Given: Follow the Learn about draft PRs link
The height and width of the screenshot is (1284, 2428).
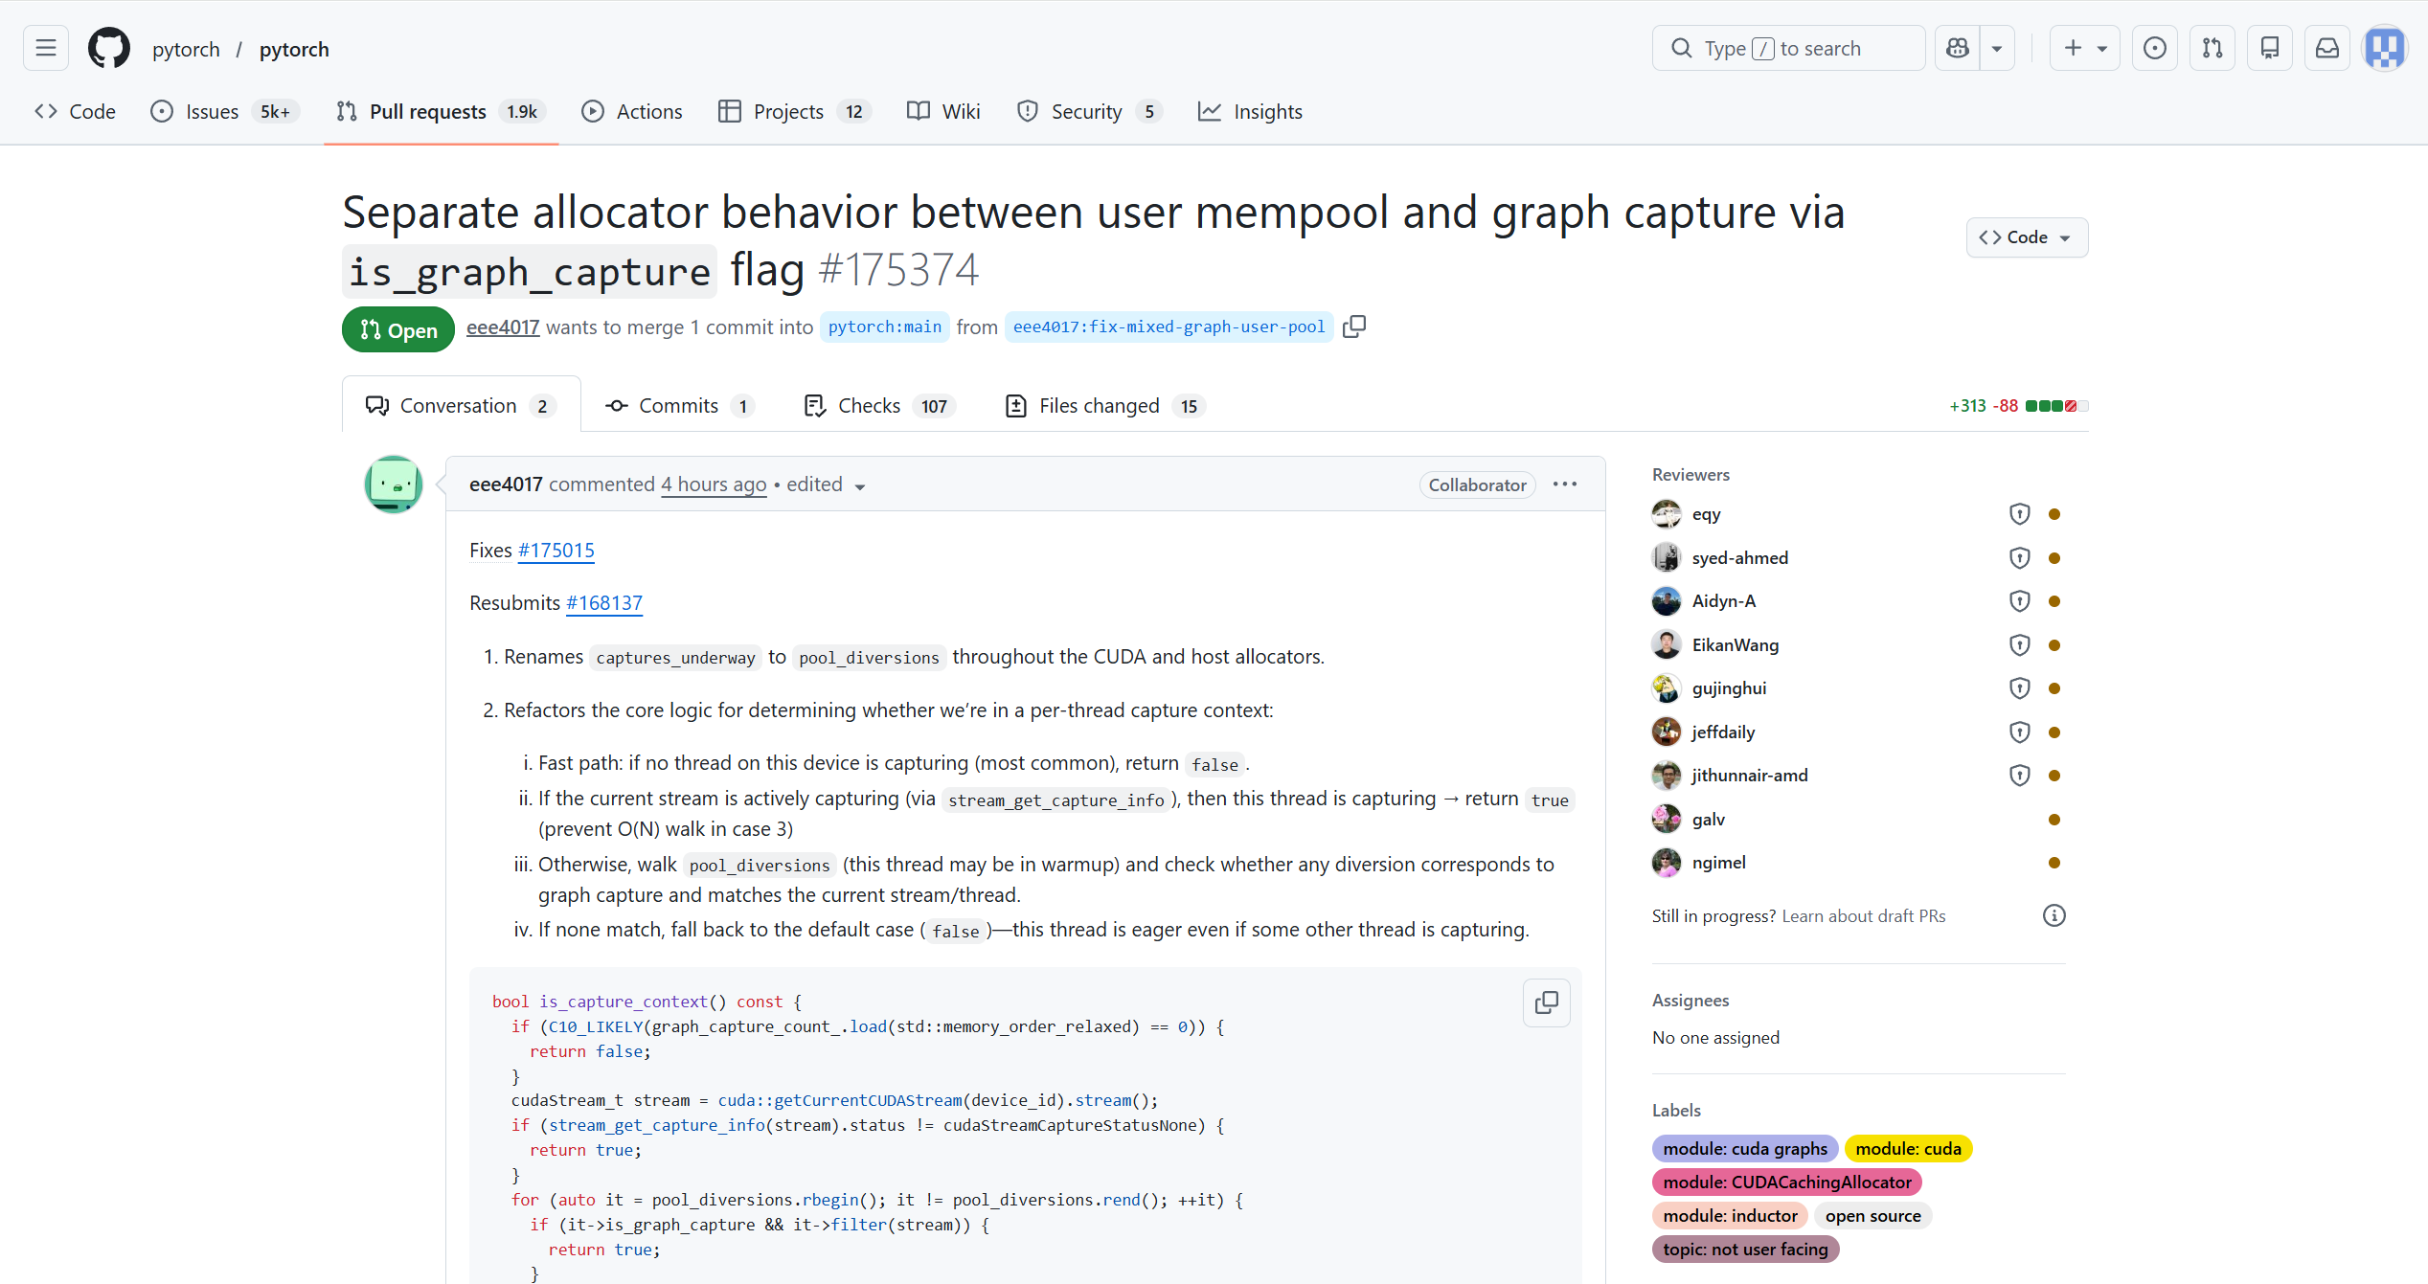Looking at the screenshot, I should point(1863,916).
